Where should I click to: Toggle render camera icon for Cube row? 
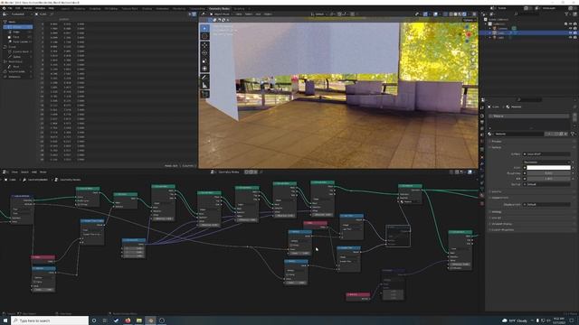[x=575, y=32]
